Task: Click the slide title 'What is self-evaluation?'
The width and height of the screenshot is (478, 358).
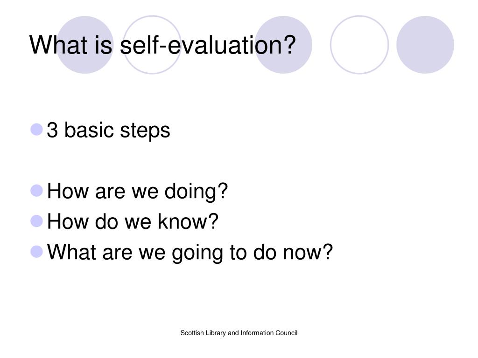Action: coord(162,45)
